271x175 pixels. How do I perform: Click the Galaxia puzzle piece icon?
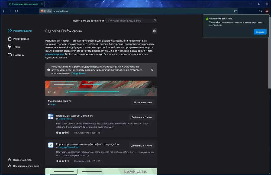pos(207,19)
